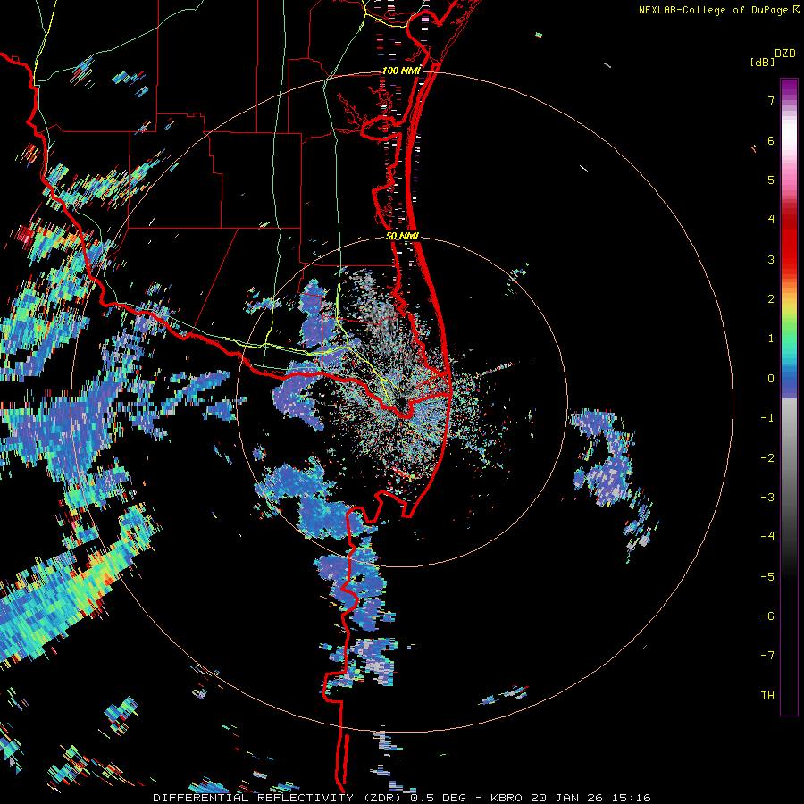
Task: Click the radar site center of the clutter
Action: point(402,404)
